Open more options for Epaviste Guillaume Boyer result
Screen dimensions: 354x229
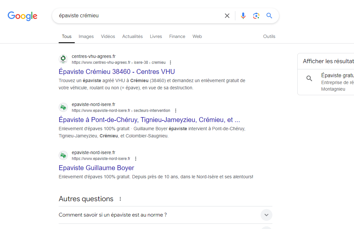pyautogui.click(x=136, y=159)
